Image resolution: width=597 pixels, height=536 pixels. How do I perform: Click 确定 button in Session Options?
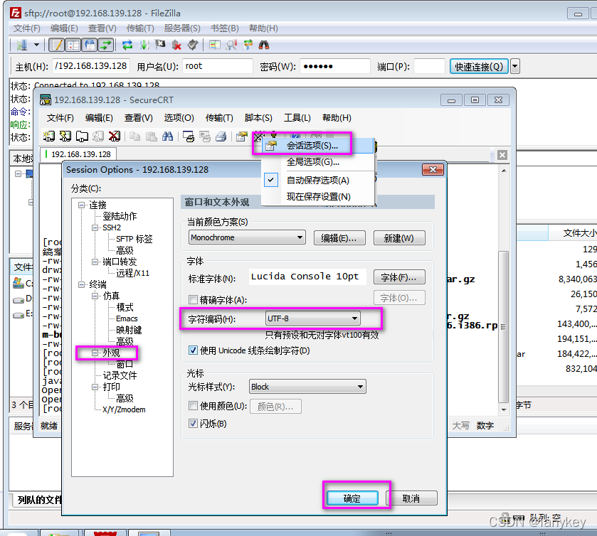coord(352,498)
